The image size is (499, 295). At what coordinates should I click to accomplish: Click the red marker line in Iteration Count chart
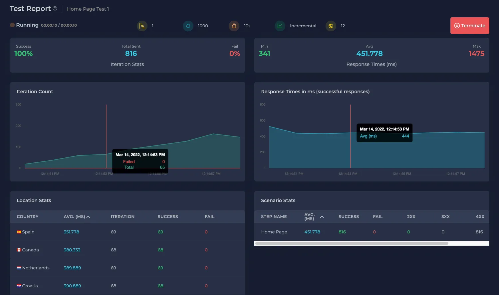106,136
